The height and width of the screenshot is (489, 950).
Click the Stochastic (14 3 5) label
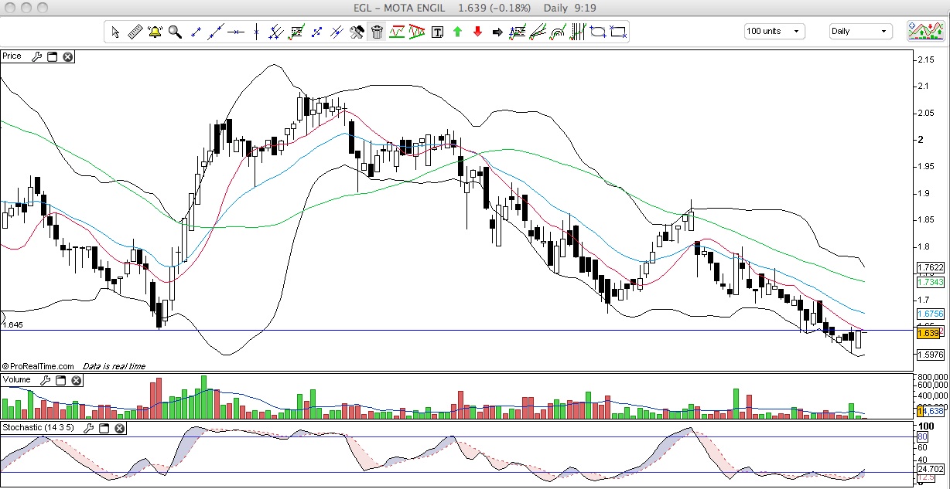(x=39, y=427)
